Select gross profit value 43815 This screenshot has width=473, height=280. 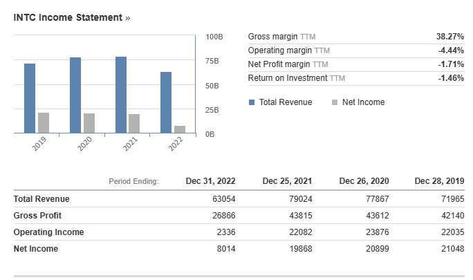pyautogui.click(x=300, y=216)
